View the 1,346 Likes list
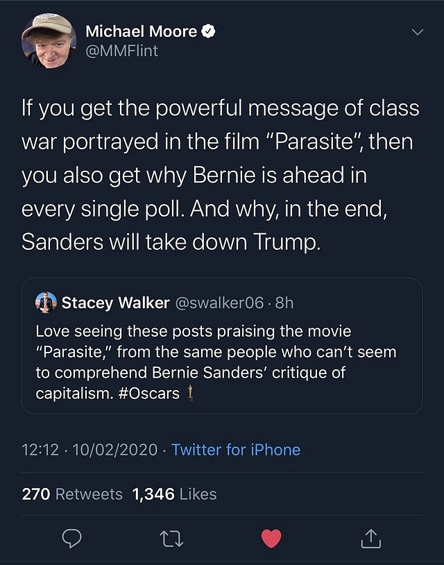The image size is (444, 565). point(174,494)
